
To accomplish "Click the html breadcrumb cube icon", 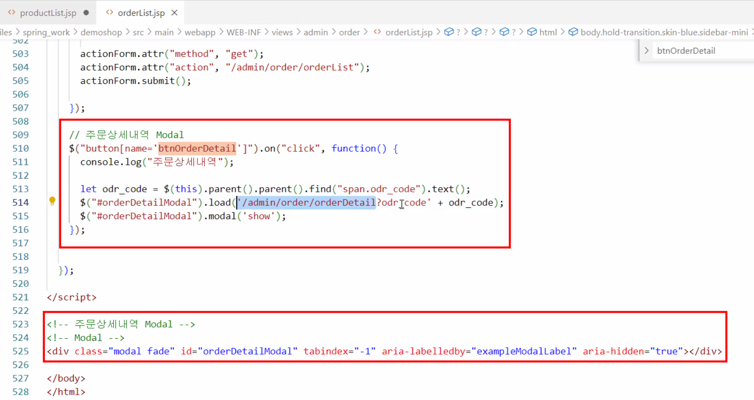I will pyautogui.click(x=532, y=32).
